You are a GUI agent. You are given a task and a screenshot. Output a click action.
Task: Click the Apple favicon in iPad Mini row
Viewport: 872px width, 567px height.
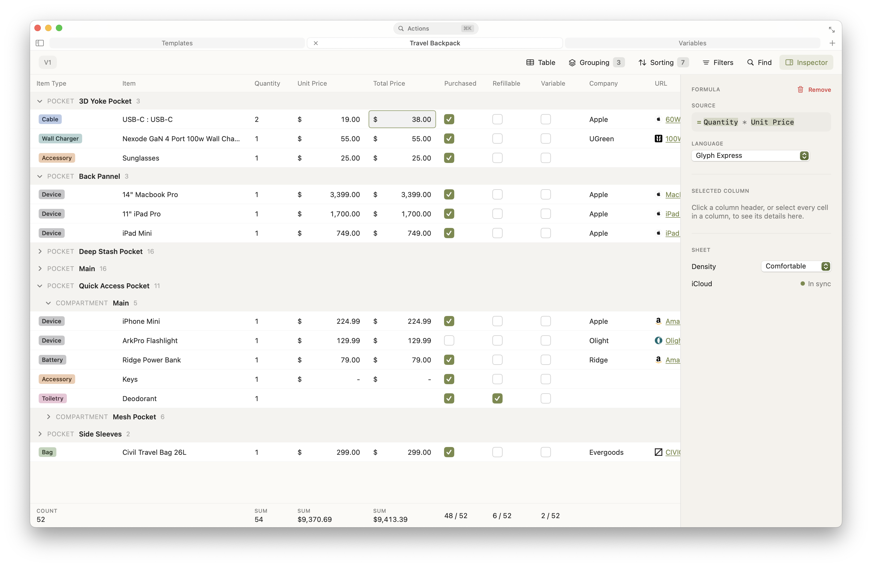click(x=658, y=233)
